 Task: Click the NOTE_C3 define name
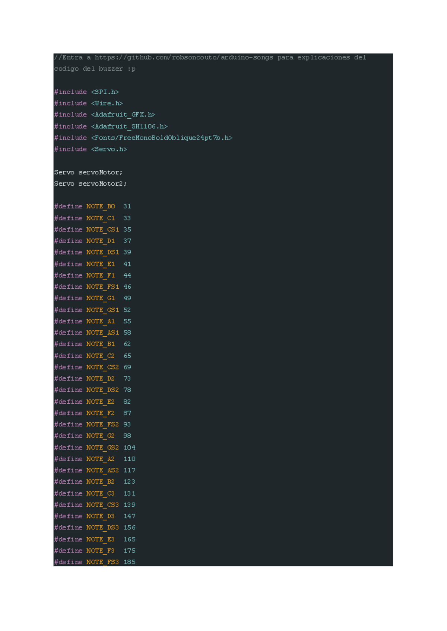(101, 493)
